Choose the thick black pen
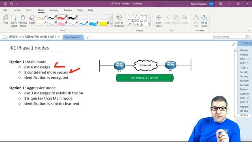252x142 pixels. pyautogui.click(x=73, y=17)
